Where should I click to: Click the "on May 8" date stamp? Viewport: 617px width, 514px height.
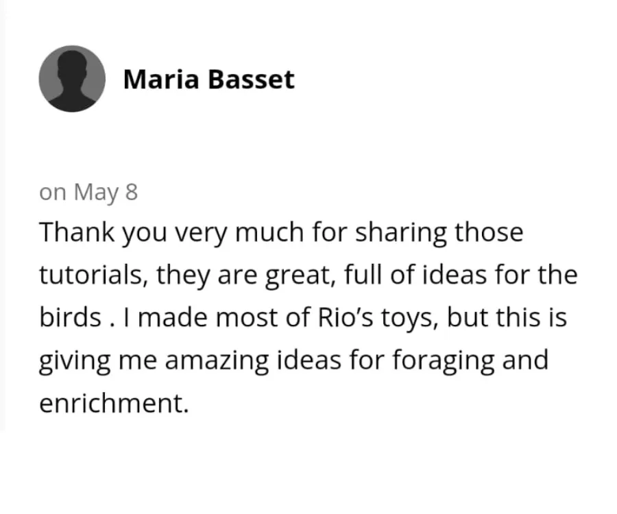[88, 193]
